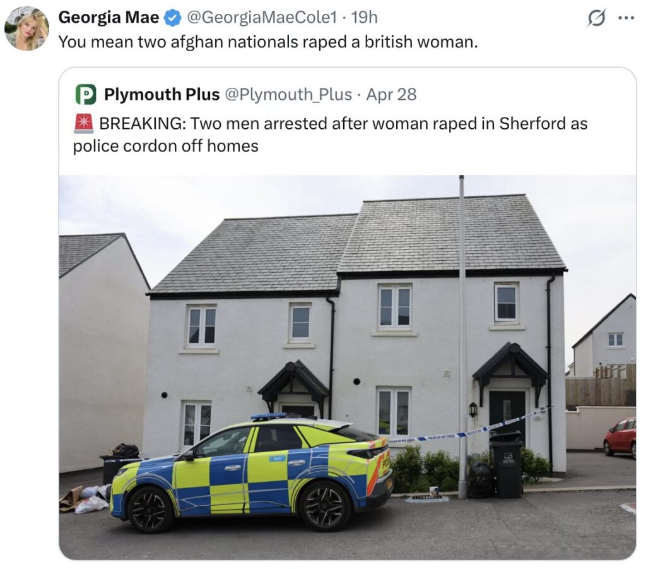Click the Georgia Mae display name
646x569 pixels.
pos(109,17)
